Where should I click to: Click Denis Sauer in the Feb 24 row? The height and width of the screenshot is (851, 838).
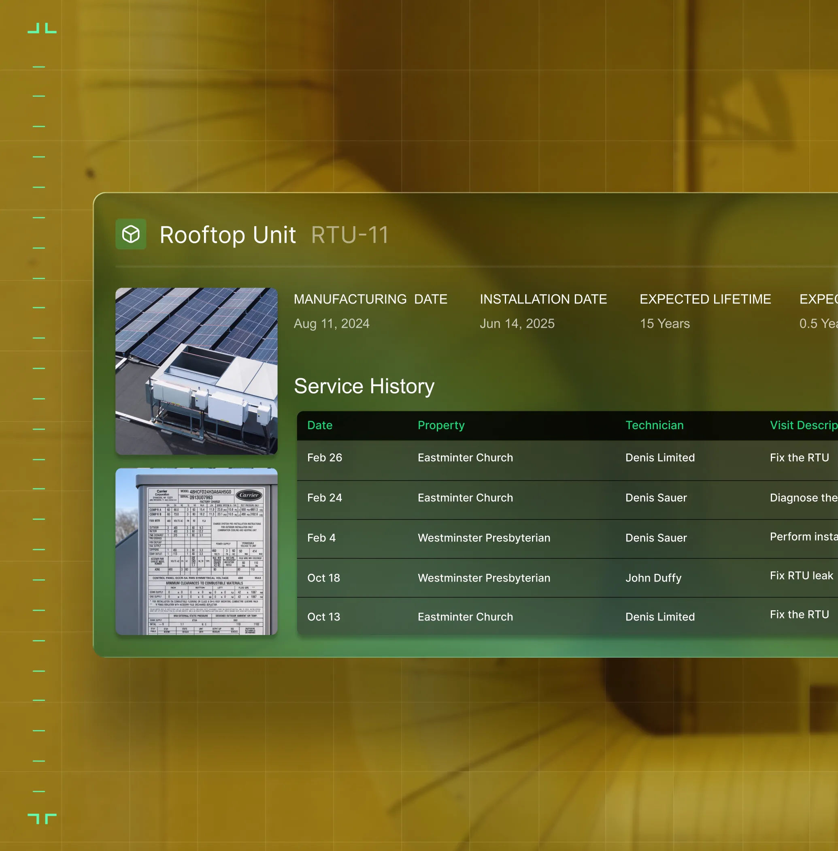click(656, 498)
